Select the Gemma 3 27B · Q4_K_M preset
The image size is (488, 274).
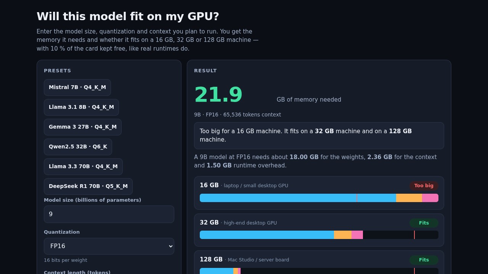[x=83, y=127]
